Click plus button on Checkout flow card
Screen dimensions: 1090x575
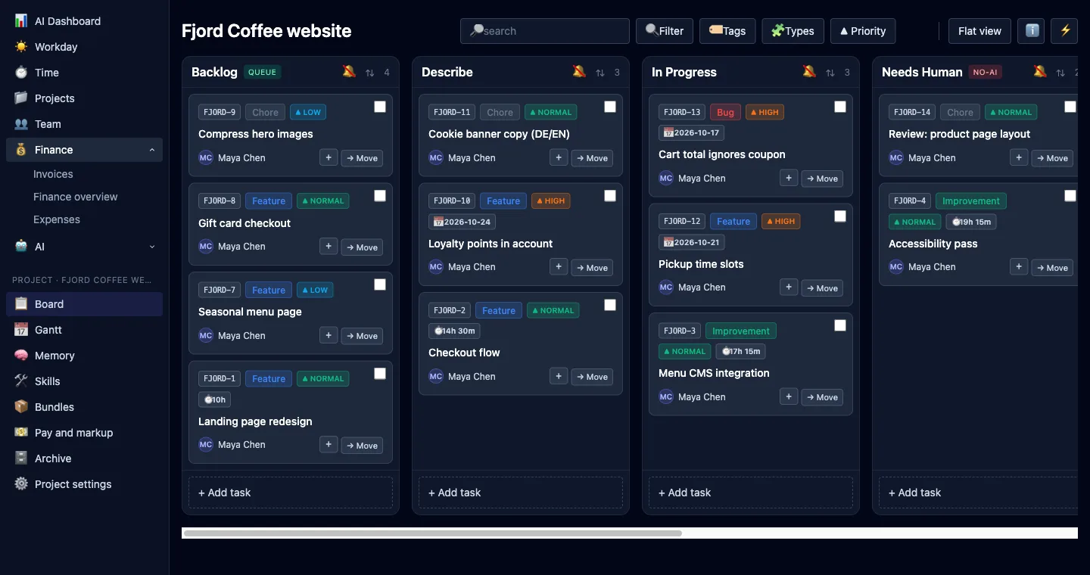tap(559, 376)
